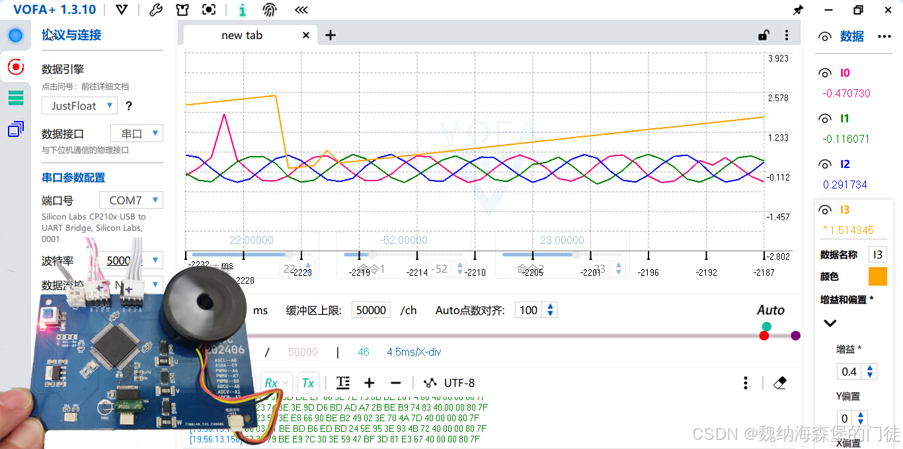
Task: Adjust the Y偏置 0 stepper arrows
Action: pyautogui.click(x=859, y=419)
